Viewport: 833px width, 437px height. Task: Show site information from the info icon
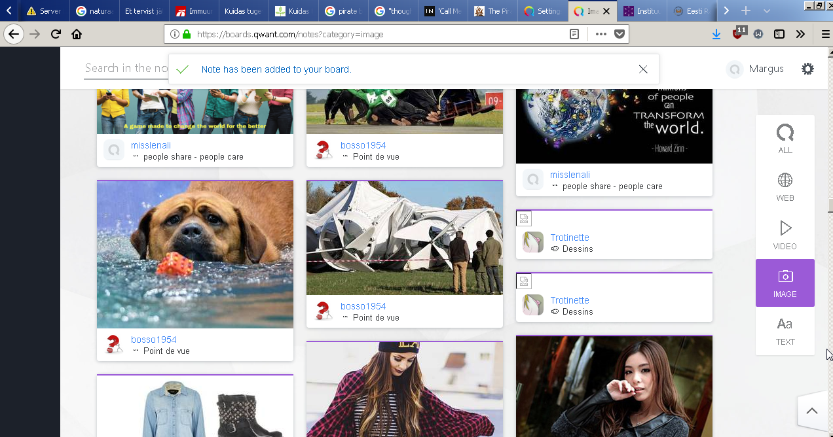(174, 34)
